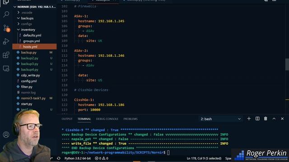This screenshot has height=162, width=289.
Task: Click the sync changes status bar icon
Action: pyautogui.click(x=59, y=158)
